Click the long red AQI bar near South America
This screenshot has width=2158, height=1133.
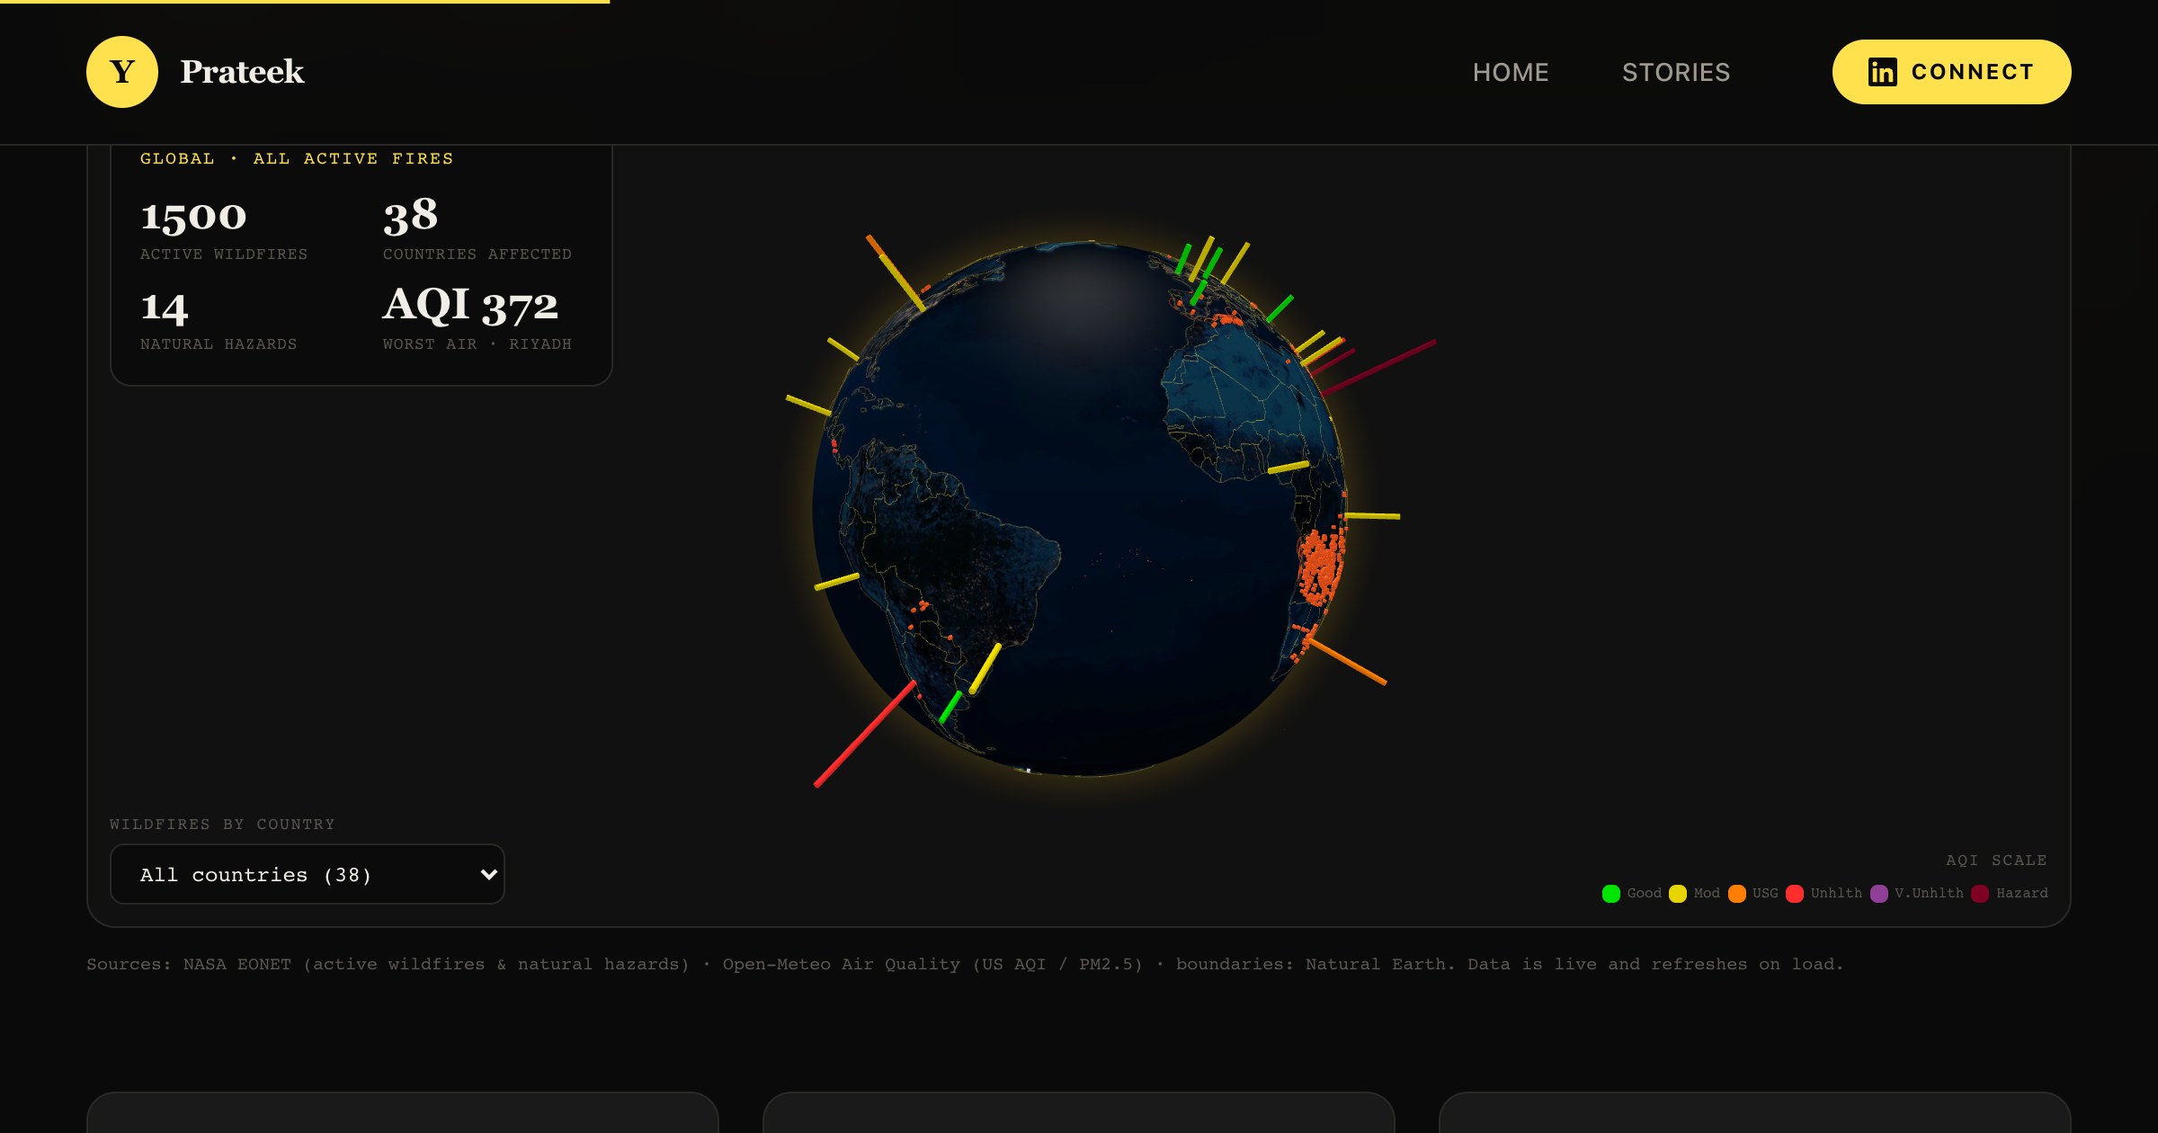click(865, 734)
